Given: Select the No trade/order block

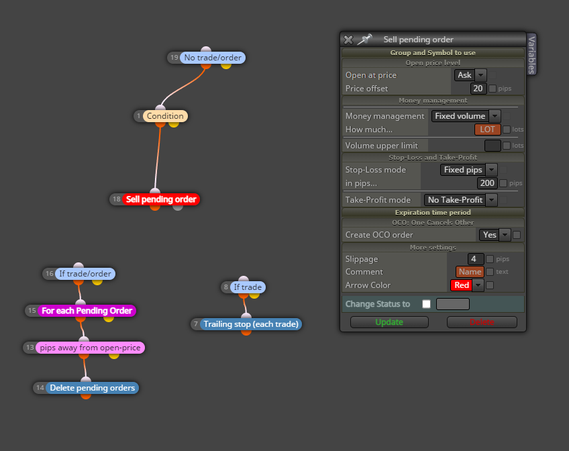Looking at the screenshot, I should [x=213, y=58].
